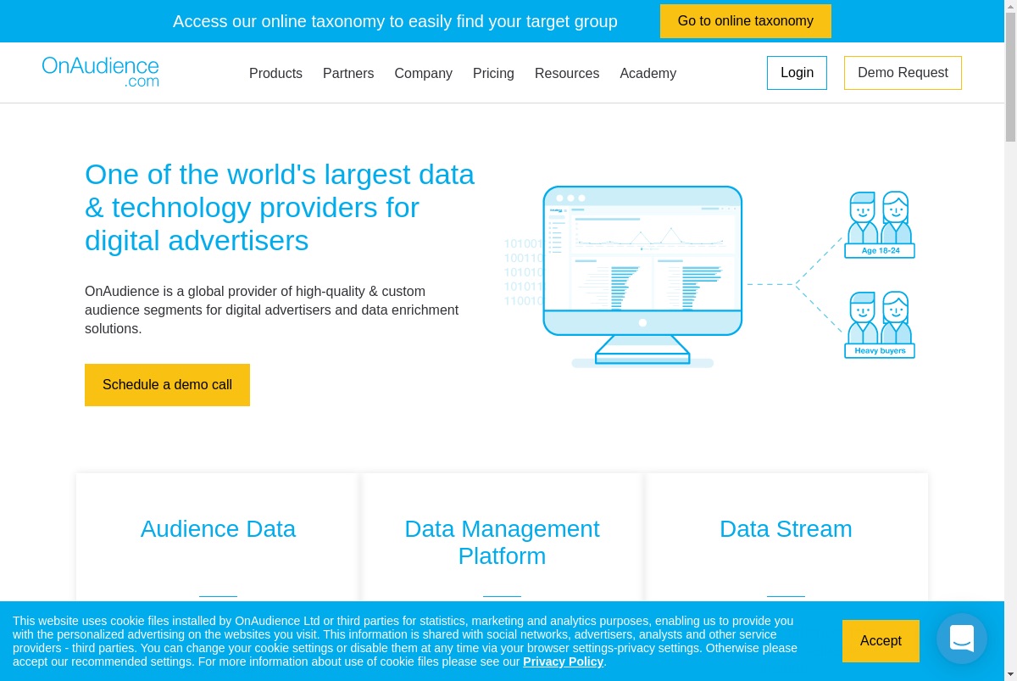Open the Data Stream card
The height and width of the screenshot is (681, 1017).
tap(786, 538)
